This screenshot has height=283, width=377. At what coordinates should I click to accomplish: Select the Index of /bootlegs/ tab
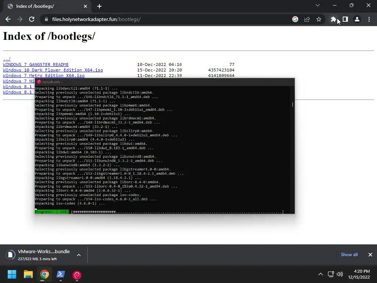point(47,6)
